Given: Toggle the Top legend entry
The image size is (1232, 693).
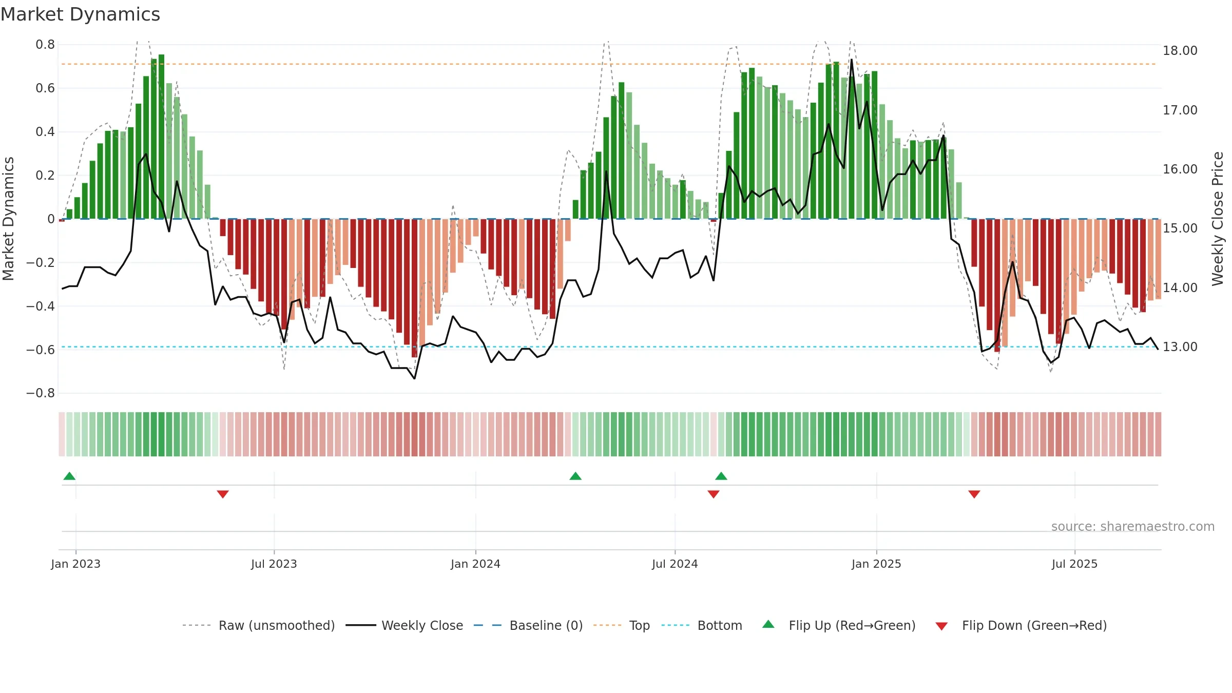Looking at the screenshot, I should tap(622, 625).
